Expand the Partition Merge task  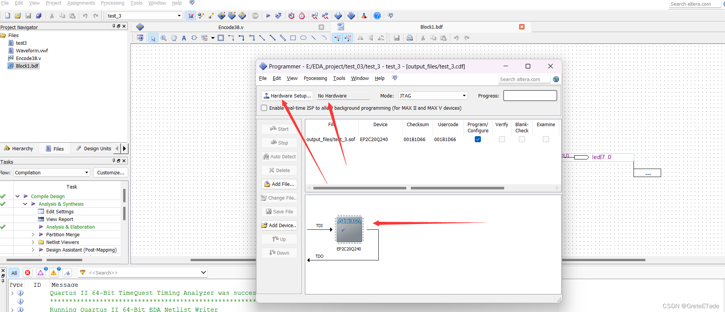click(x=33, y=234)
